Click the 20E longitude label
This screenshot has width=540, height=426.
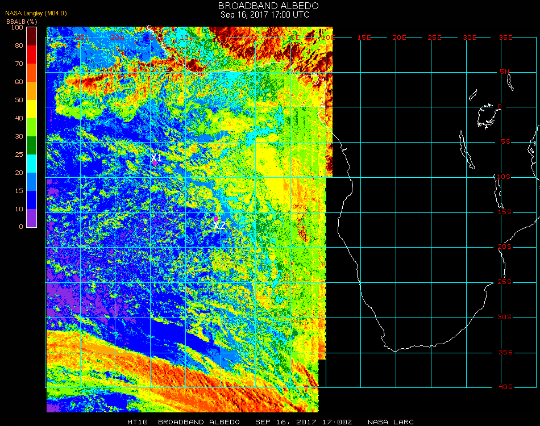[x=399, y=37]
